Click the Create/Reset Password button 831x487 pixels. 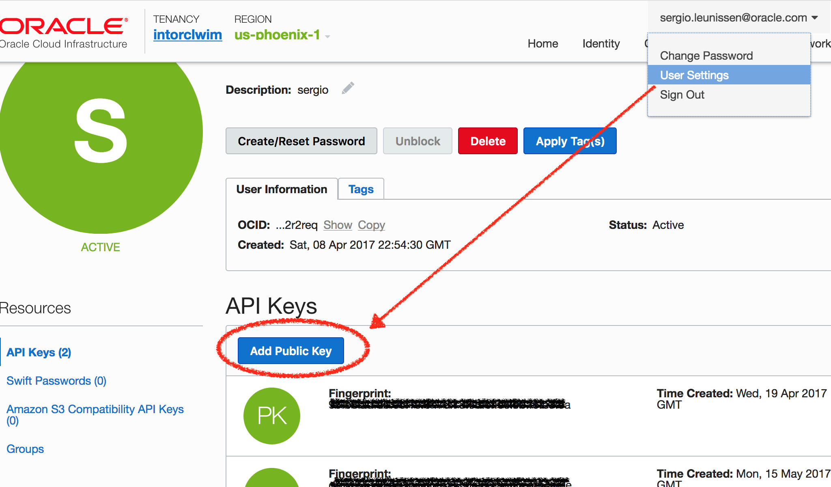(301, 141)
